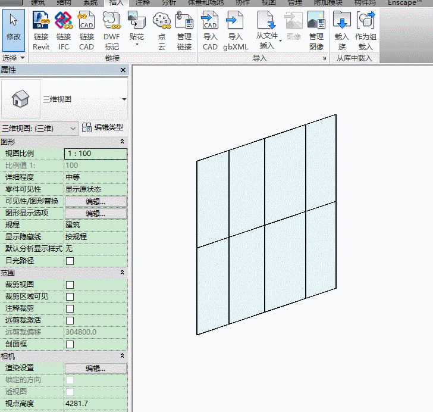Toggle the 注释裁剪 checkbox
433x412 pixels.
pyautogui.click(x=70, y=308)
